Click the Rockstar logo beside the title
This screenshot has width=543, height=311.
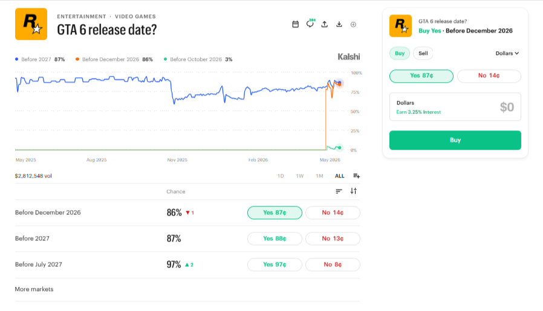pos(31,24)
